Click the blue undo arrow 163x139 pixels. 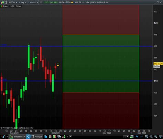tap(137, 137)
